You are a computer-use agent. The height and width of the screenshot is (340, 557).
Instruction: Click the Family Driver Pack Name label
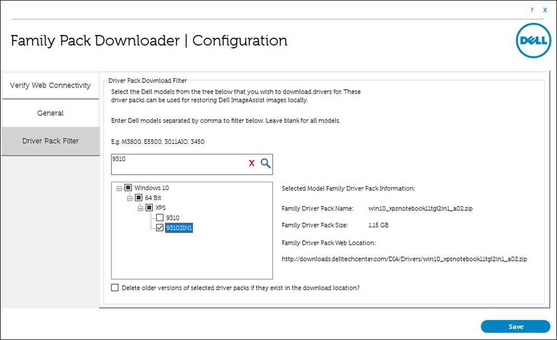tap(317, 208)
